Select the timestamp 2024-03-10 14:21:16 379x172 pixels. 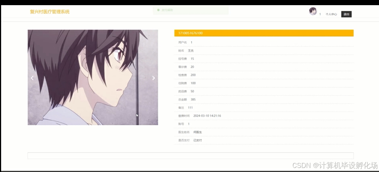[207, 116]
